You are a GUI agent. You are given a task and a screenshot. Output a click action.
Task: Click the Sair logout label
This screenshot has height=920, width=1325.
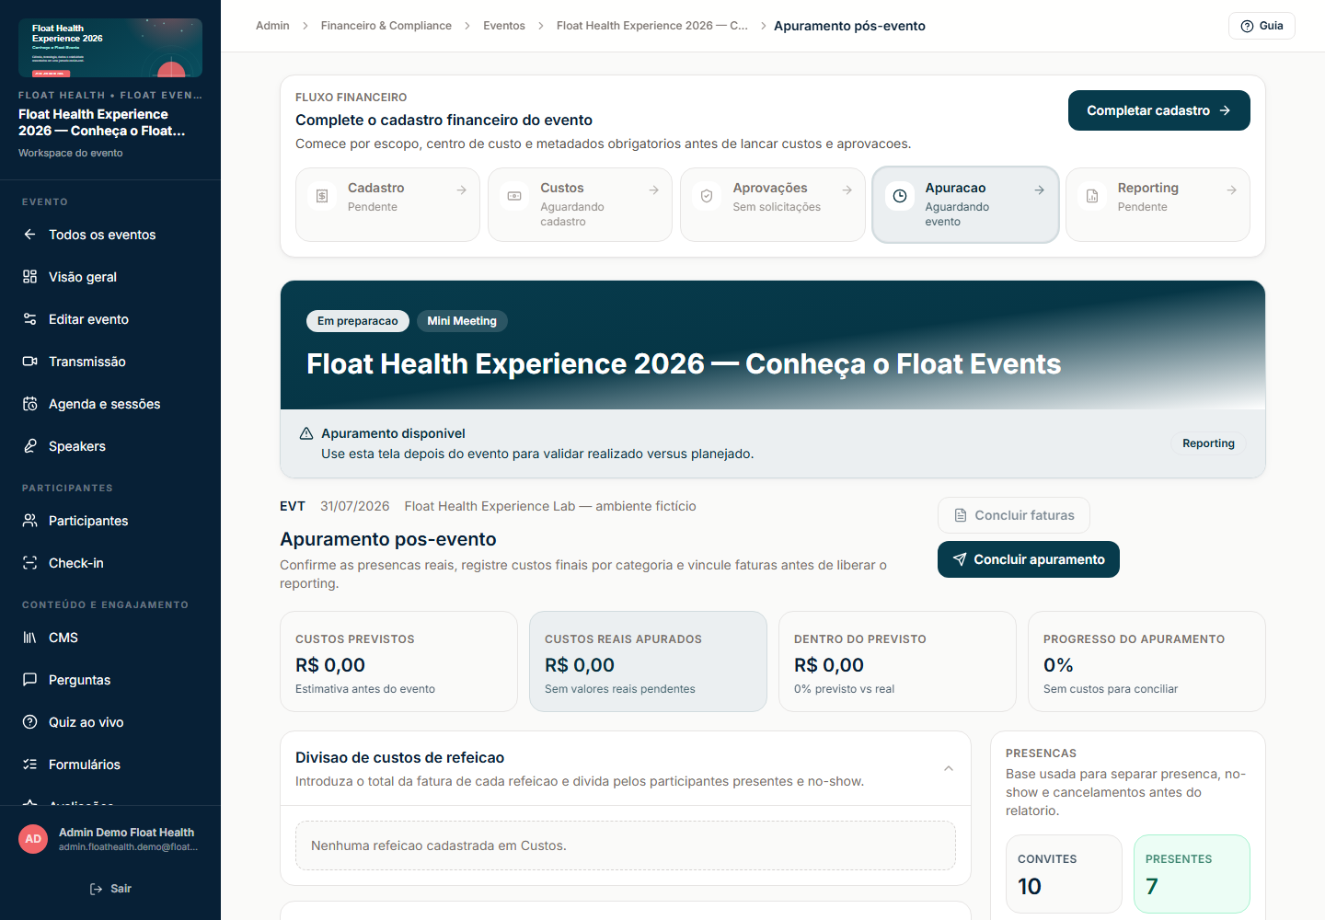click(121, 889)
